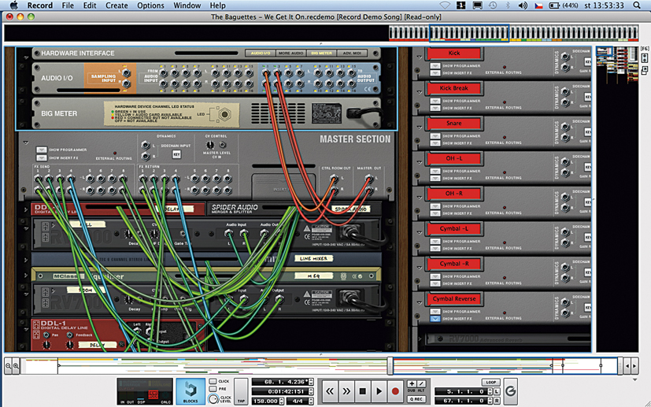Screen dimensions: 651x407
Task: Toggle BIG METER button on Hardware Interface
Action: pyautogui.click(x=321, y=54)
